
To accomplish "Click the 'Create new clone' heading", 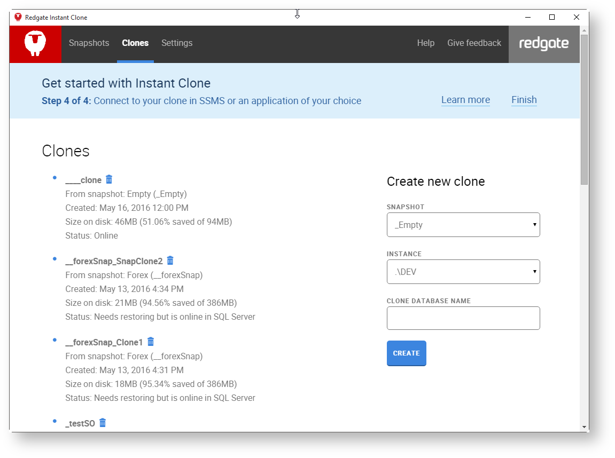I will (x=436, y=181).
